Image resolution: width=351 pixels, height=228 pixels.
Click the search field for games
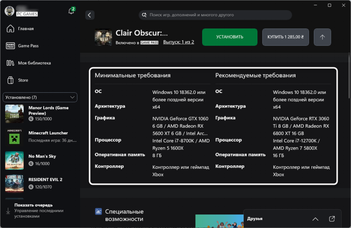215,15
